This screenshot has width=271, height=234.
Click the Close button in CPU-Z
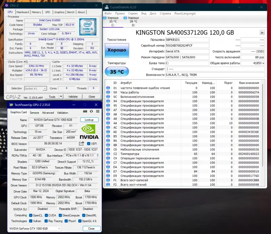(x=92, y=97)
